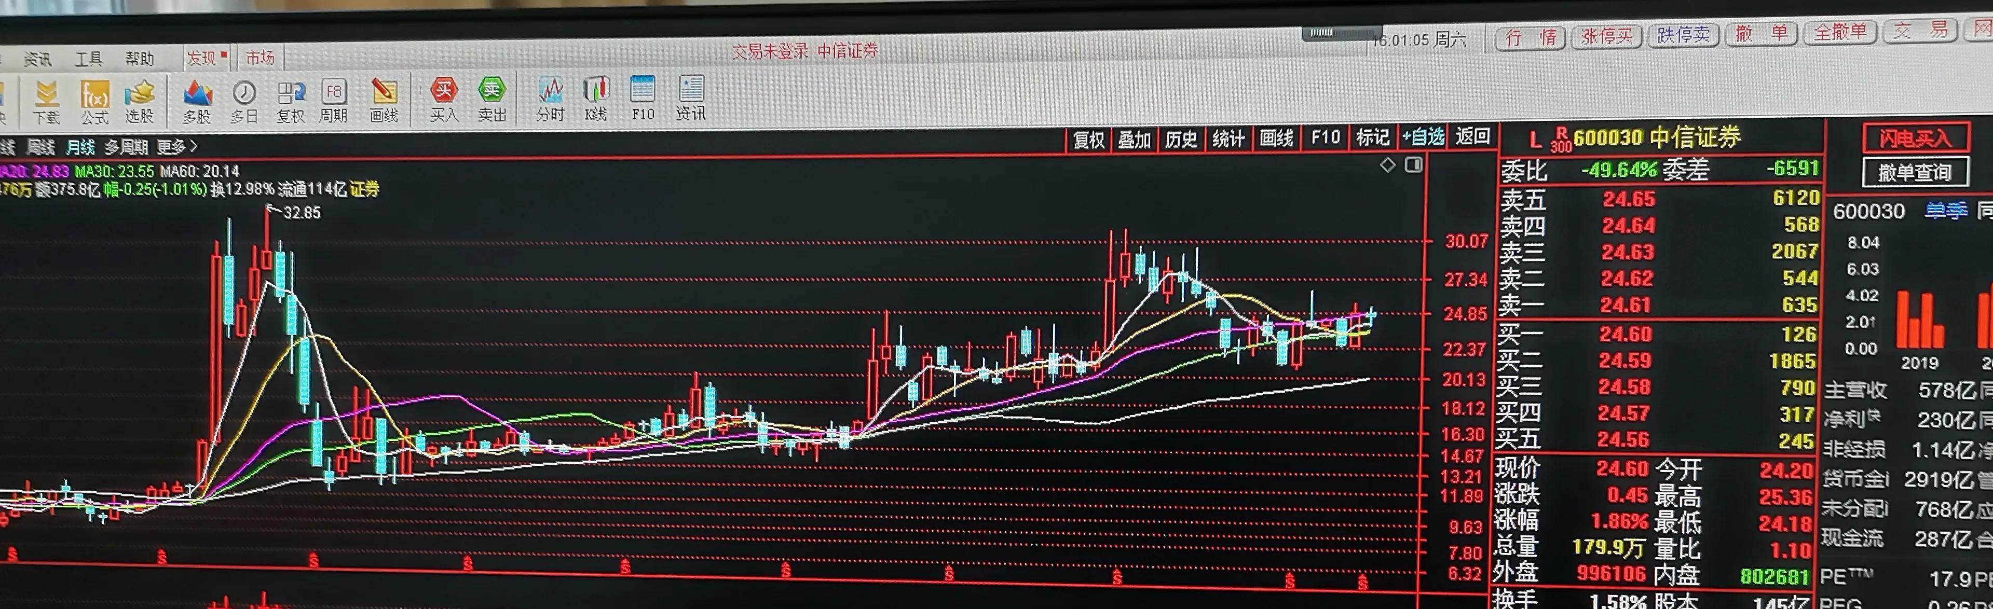Viewport: 1993px width, 609px height.
Task: Open 历史 history in chart bar
Action: (1181, 139)
